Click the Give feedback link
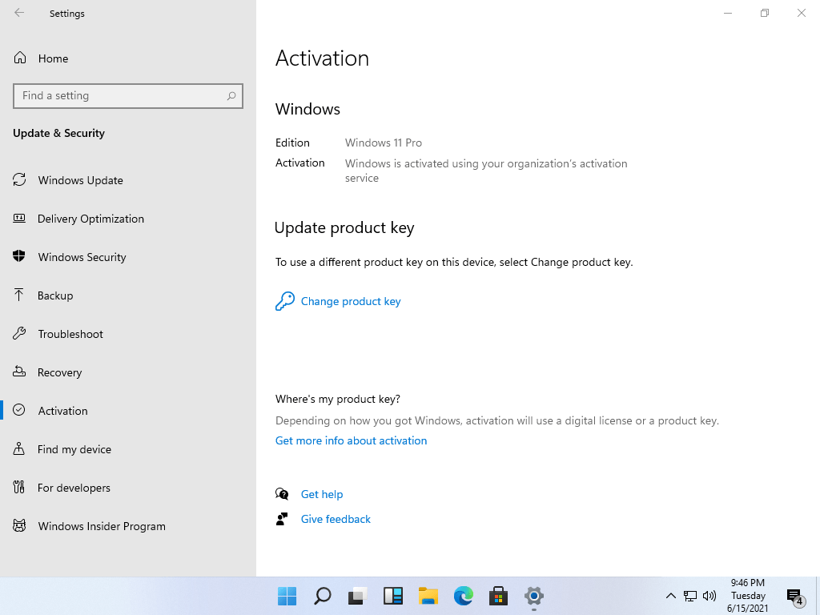This screenshot has width=820, height=615. 336,519
